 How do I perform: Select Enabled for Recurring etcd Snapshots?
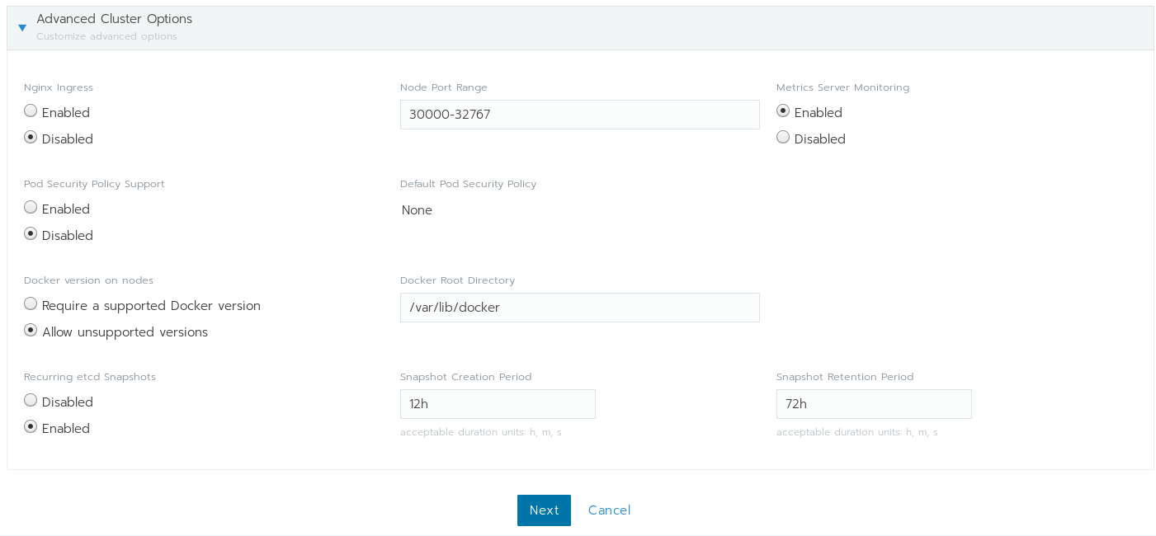pyautogui.click(x=31, y=426)
